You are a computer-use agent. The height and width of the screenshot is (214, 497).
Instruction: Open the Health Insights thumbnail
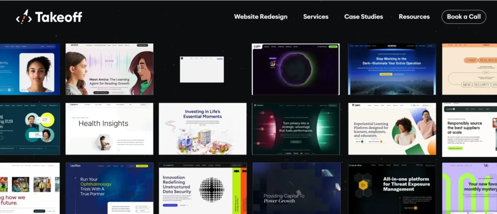[x=109, y=129]
